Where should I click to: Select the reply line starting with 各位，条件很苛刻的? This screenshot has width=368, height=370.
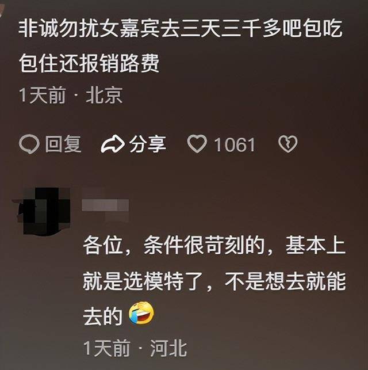214,246
